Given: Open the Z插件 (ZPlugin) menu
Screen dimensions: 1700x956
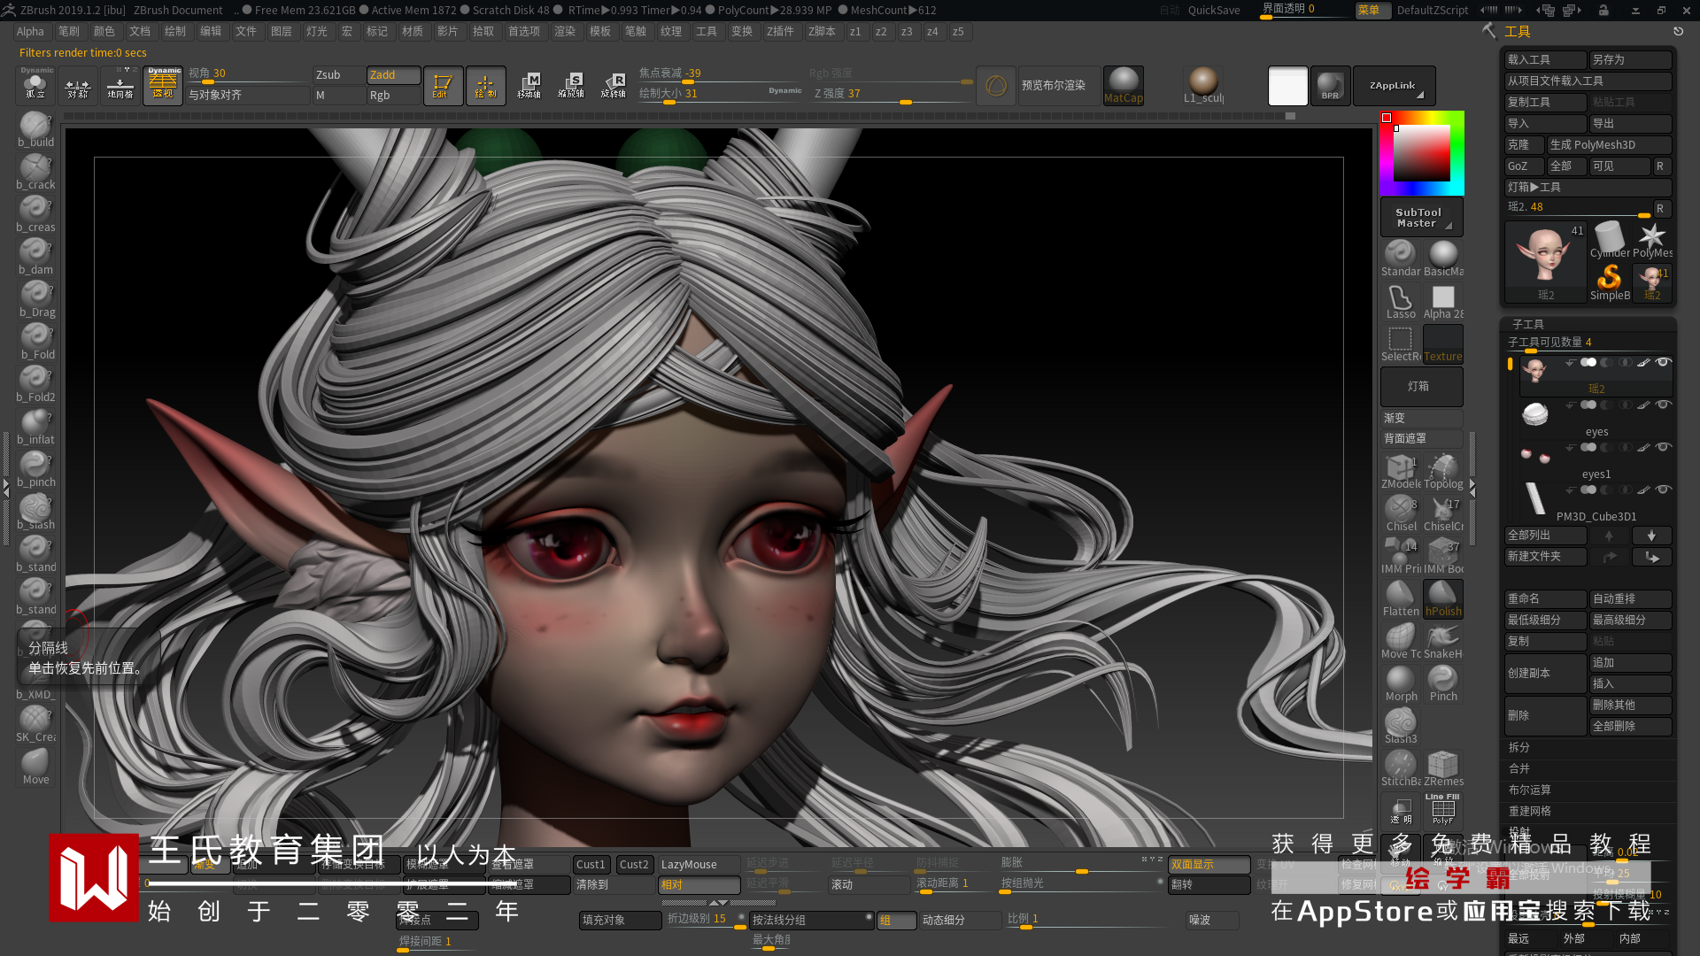Looking at the screenshot, I should (780, 31).
